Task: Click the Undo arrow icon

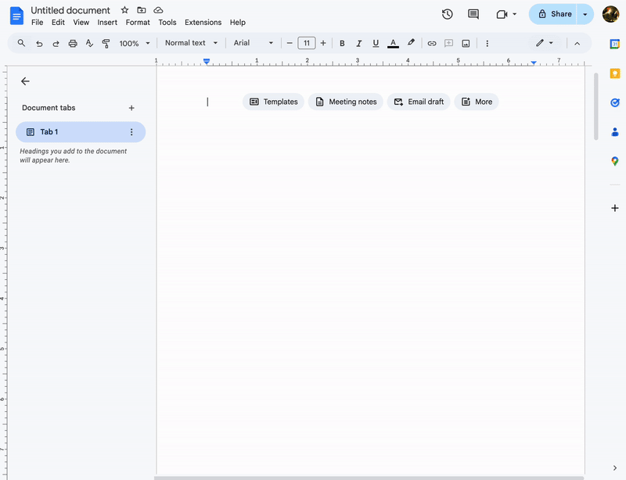Action: point(39,44)
